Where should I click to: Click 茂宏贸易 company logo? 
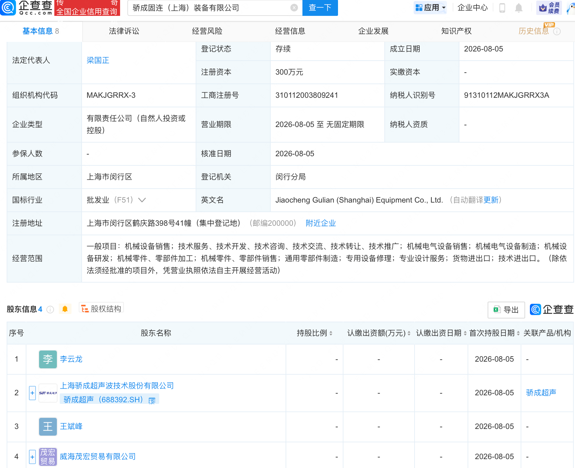[48, 457]
